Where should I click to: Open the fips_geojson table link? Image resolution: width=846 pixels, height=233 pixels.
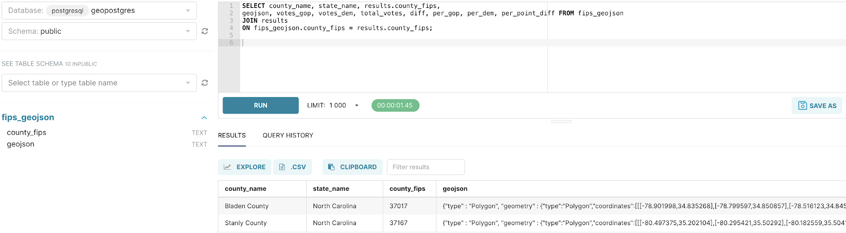click(28, 117)
